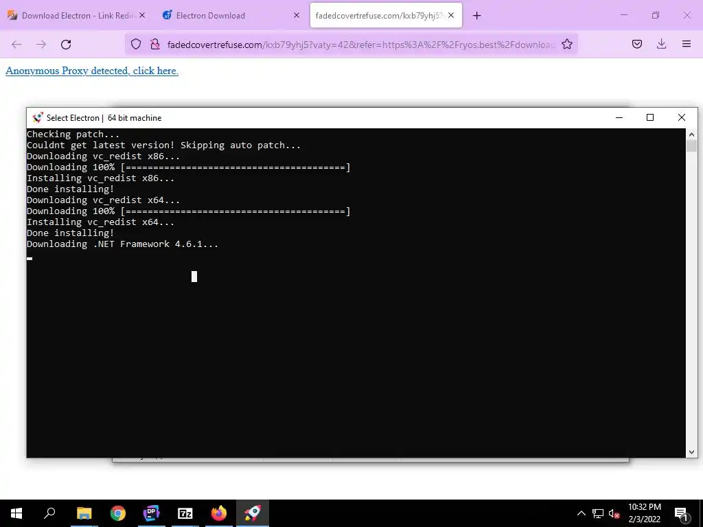This screenshot has height=527, width=703.
Task: Click the Electron rocket icon in title bar
Action: click(x=38, y=117)
